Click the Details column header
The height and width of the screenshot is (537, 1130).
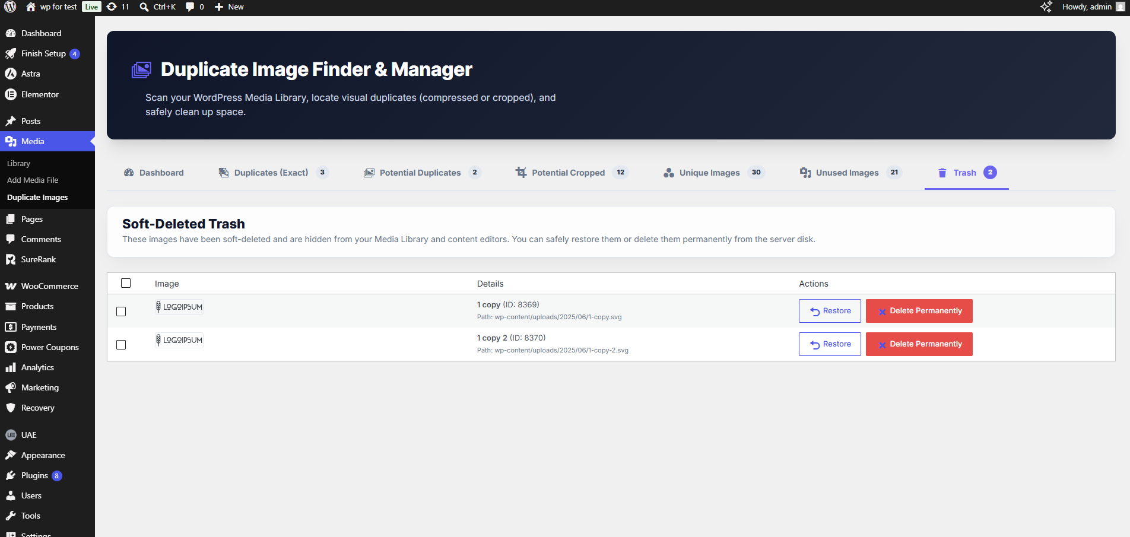coord(490,284)
